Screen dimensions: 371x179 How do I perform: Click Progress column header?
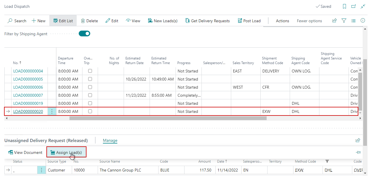pyautogui.click(x=184, y=63)
